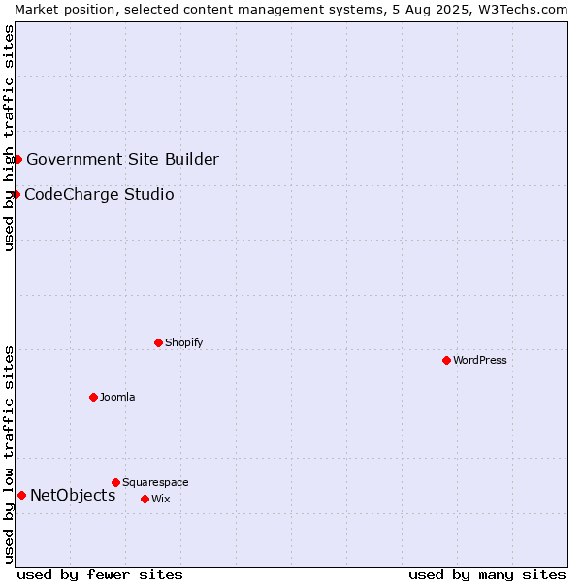Viewport: 582px width, 582px height.
Task: Click the Government Site Builder label
Action: (123, 160)
